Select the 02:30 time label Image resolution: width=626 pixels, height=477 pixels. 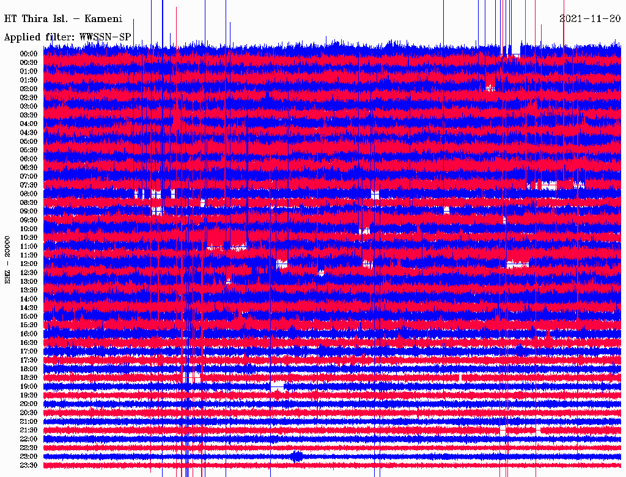pos(28,98)
